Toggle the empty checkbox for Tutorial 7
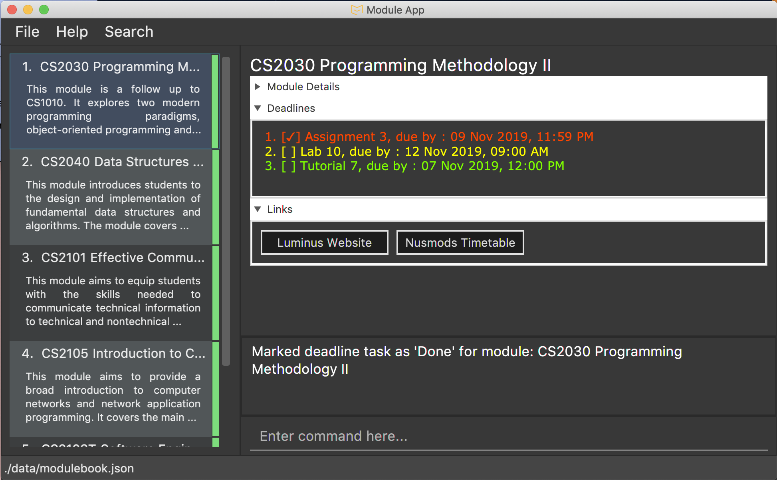777x480 pixels. click(288, 166)
